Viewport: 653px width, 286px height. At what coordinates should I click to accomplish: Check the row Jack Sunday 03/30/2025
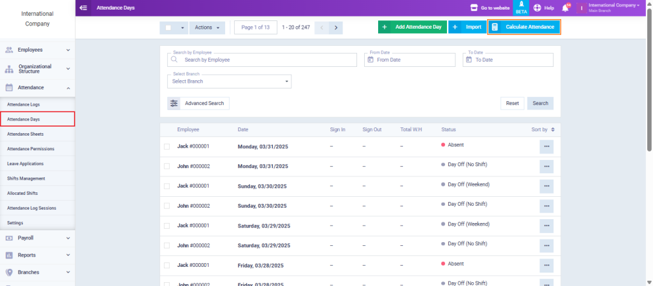point(166,186)
